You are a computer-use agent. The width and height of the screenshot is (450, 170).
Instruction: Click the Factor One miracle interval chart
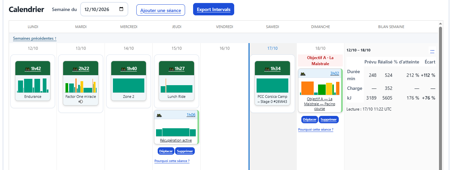[81, 85]
